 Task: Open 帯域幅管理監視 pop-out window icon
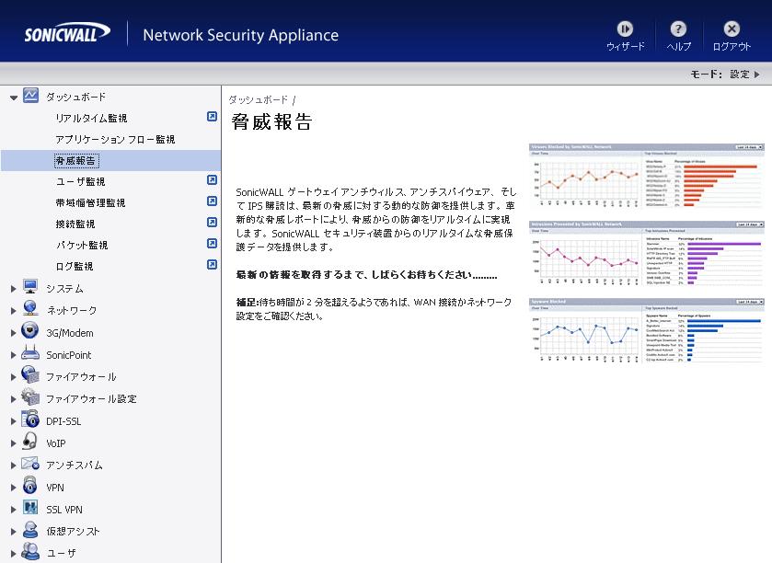212,201
